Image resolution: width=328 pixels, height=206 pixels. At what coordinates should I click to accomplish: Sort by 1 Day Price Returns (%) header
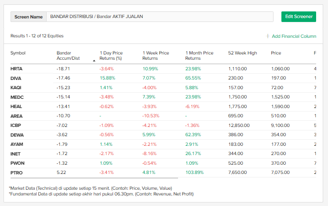pyautogui.click(x=111, y=55)
